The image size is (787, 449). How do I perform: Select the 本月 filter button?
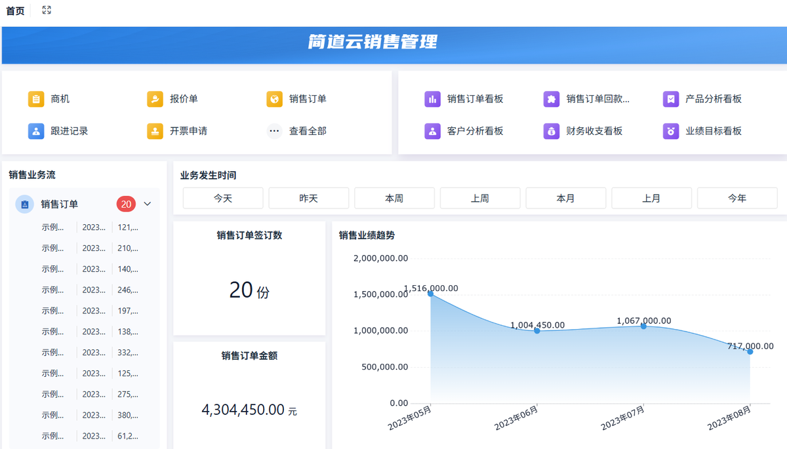[x=565, y=198]
